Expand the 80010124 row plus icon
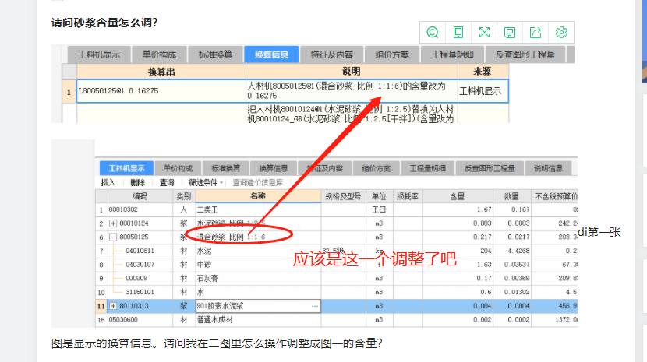Image resolution: width=647 pixels, height=362 pixels. click(113, 223)
